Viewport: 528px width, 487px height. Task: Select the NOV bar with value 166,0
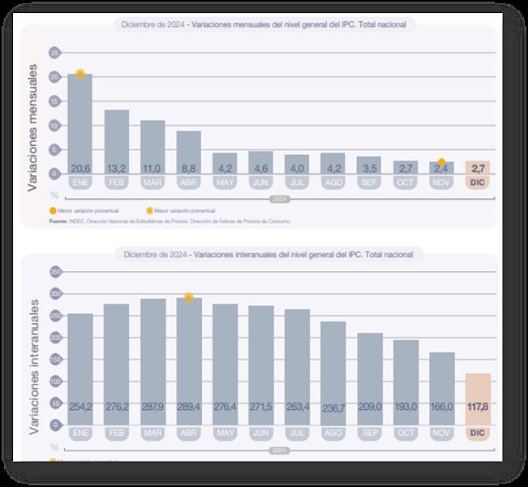[x=441, y=386]
